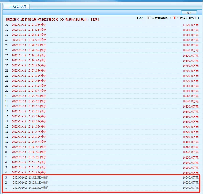Select the 10900.0万元 price in row 31
The image size is (203, 194).
tap(191, 35)
